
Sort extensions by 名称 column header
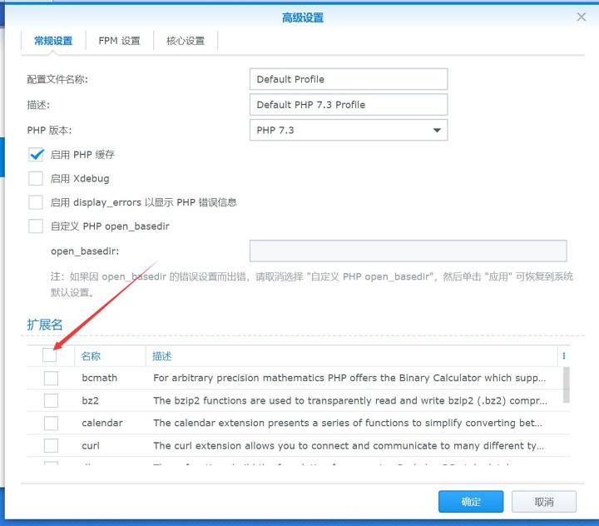pyautogui.click(x=110, y=356)
